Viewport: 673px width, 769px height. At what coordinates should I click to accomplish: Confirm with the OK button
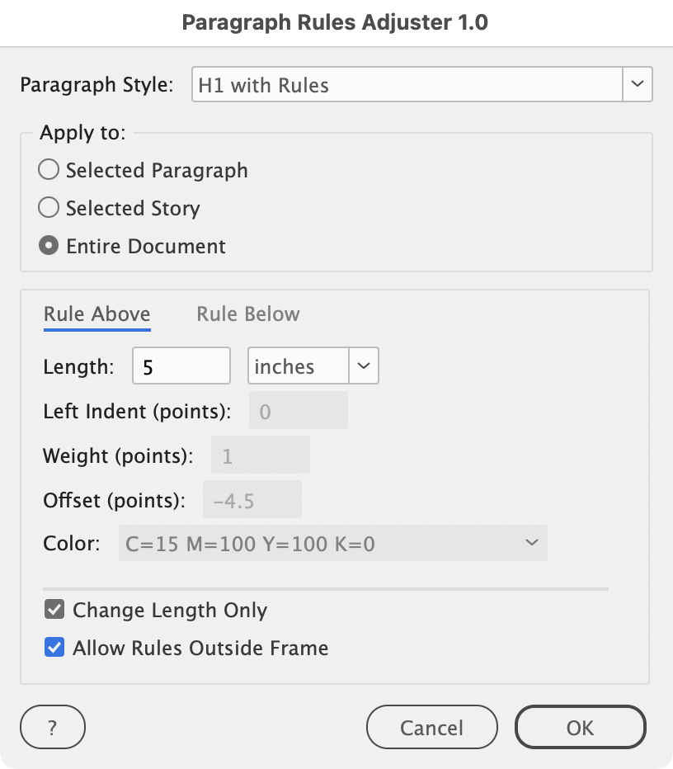click(x=580, y=727)
